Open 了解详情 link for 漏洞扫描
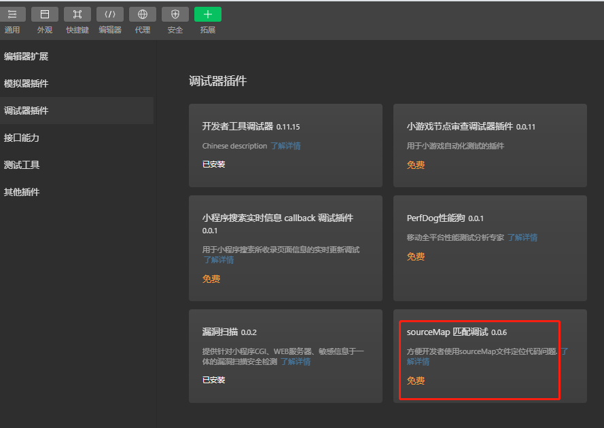Image resolution: width=604 pixels, height=428 pixels. 296,362
